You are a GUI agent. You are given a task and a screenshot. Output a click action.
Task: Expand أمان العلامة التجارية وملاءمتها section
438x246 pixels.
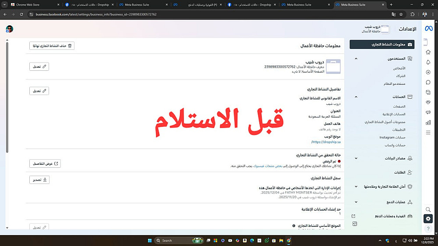tap(356, 187)
